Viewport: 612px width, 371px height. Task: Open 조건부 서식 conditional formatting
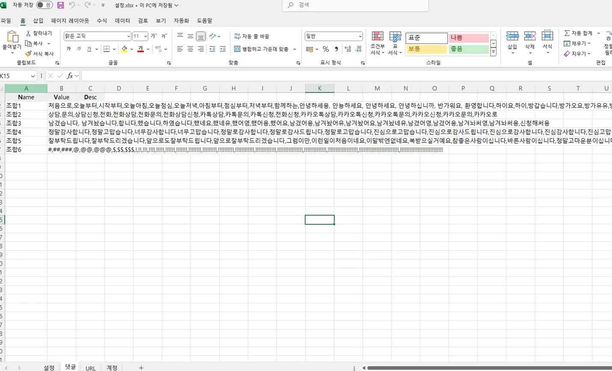[x=377, y=43]
